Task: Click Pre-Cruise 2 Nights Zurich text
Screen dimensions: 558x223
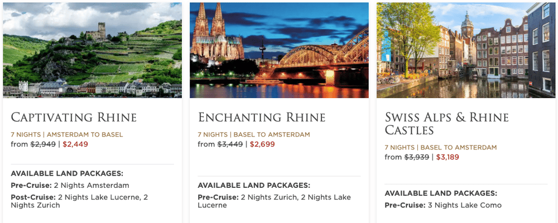Action: tap(274, 201)
